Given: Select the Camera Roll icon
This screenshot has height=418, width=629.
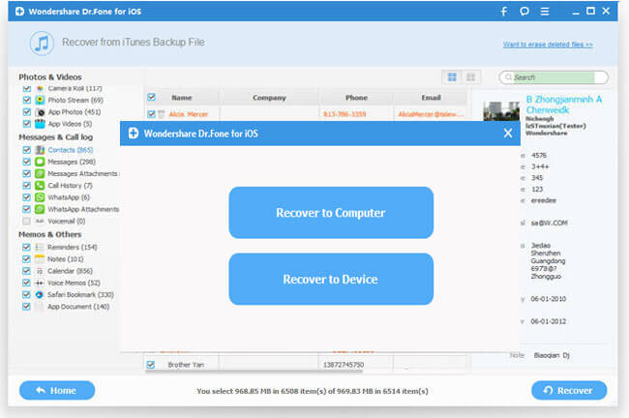Looking at the screenshot, I should [x=40, y=88].
